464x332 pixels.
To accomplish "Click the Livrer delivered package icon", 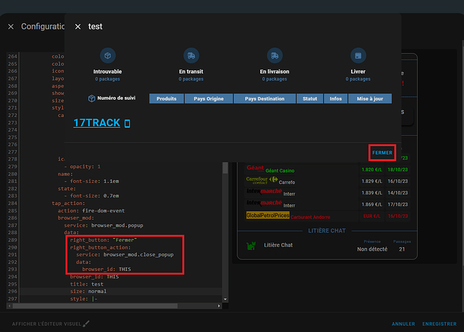I will tap(358, 55).
